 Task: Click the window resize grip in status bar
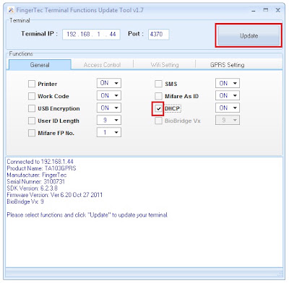pyautogui.click(x=280, y=274)
